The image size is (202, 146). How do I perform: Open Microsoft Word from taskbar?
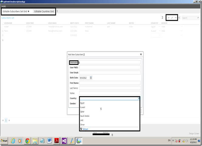click(x=49, y=141)
